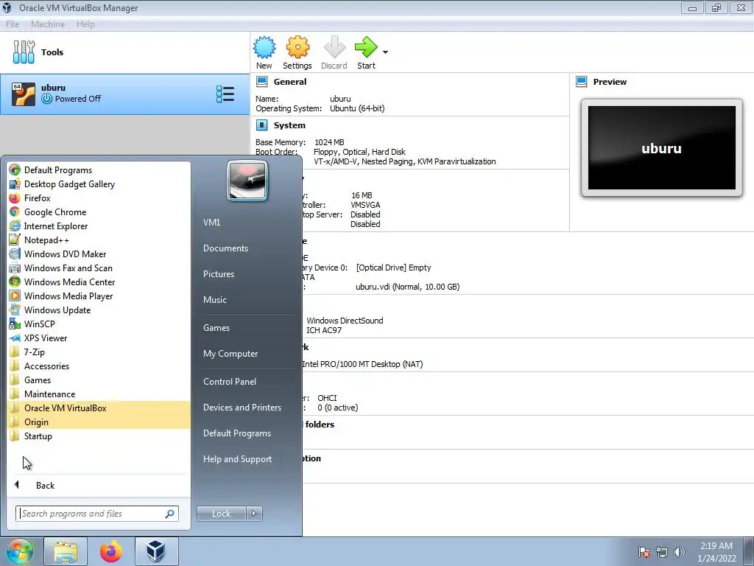This screenshot has width=754, height=566.
Task: Open Firefox from the taskbar
Action: (x=111, y=551)
